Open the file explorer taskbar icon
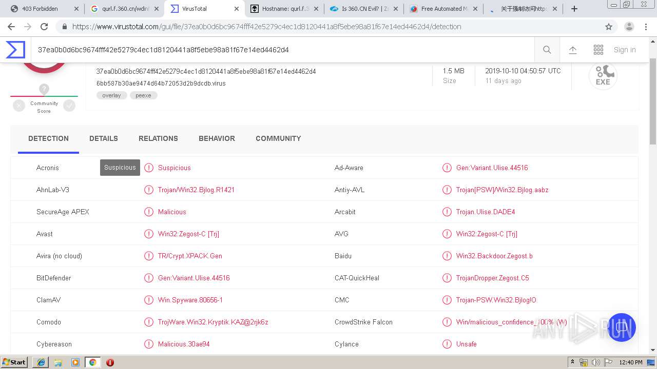The image size is (657, 369). pyautogui.click(x=58, y=362)
